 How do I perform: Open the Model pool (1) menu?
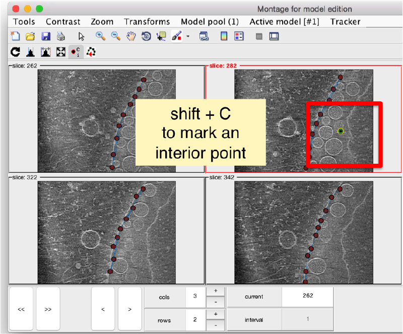210,22
